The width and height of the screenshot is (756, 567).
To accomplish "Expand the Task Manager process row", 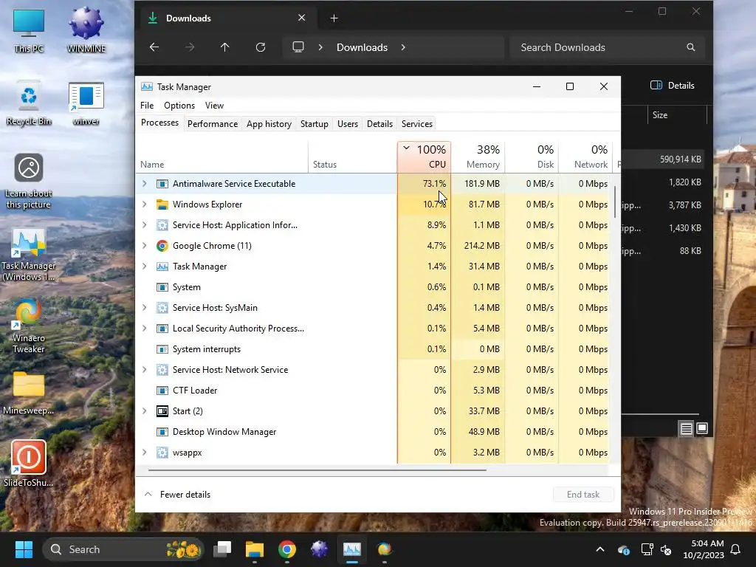I will pos(144,267).
